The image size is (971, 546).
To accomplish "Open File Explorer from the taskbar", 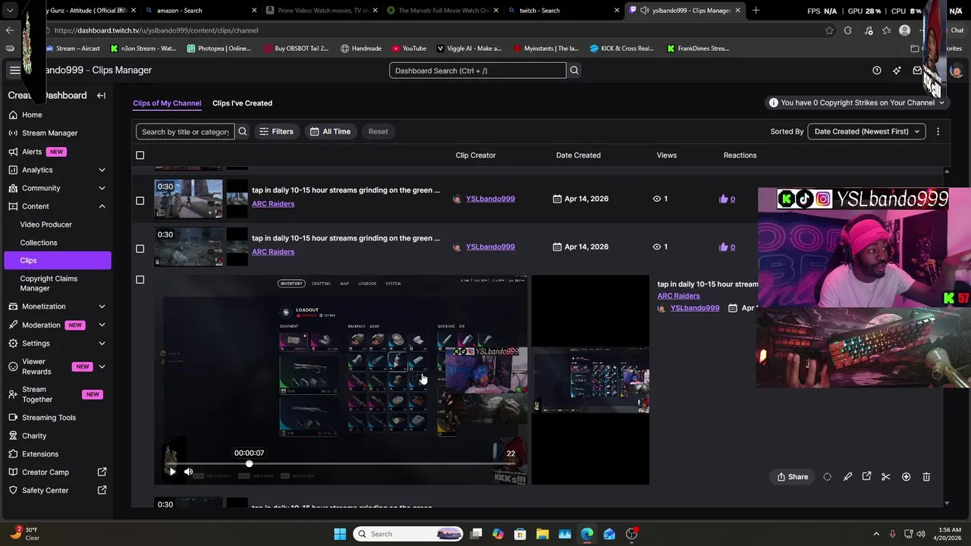I will [542, 534].
